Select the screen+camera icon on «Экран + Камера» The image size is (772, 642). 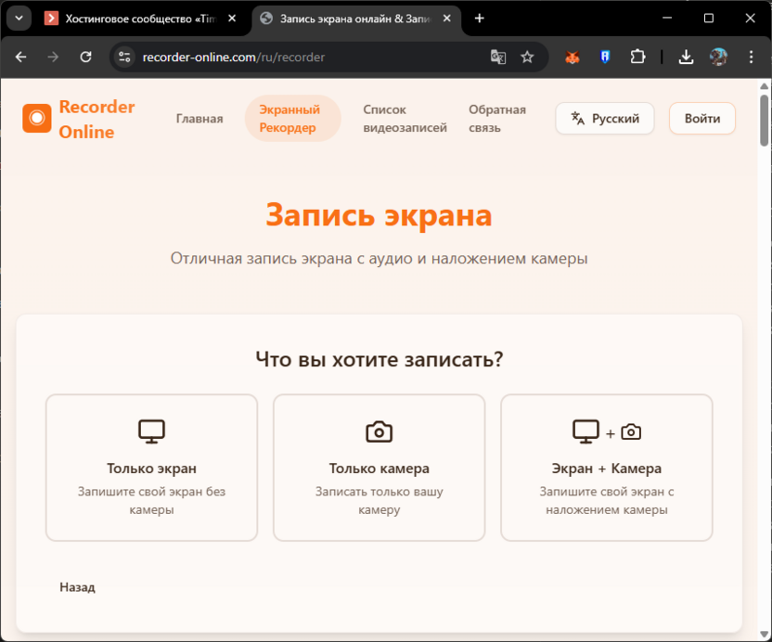point(606,430)
